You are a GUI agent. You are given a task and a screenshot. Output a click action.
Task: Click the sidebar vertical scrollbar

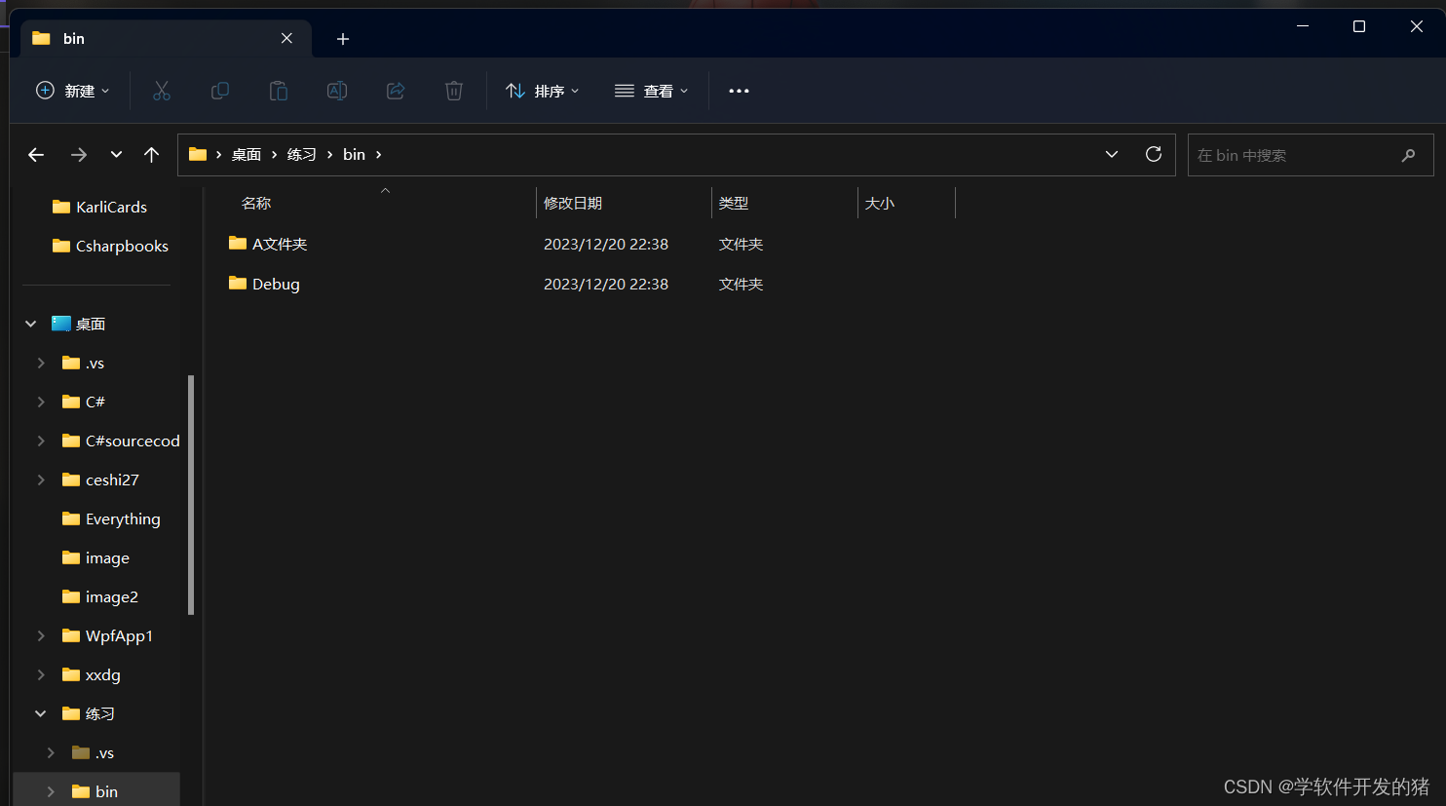tap(191, 495)
